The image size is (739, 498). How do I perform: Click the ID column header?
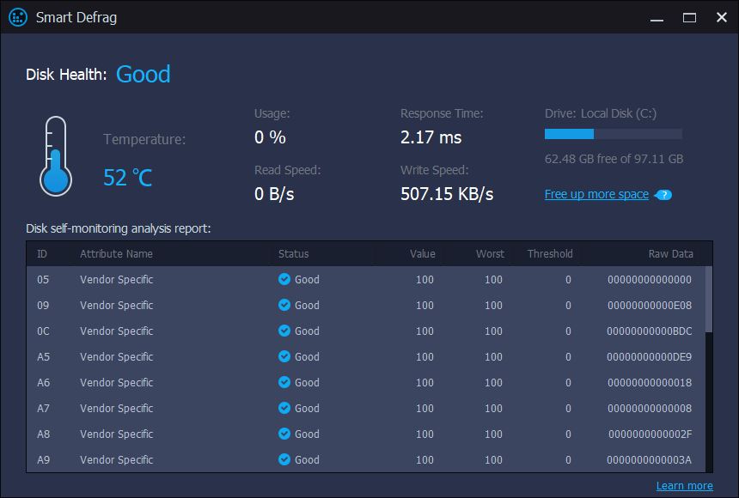point(42,254)
